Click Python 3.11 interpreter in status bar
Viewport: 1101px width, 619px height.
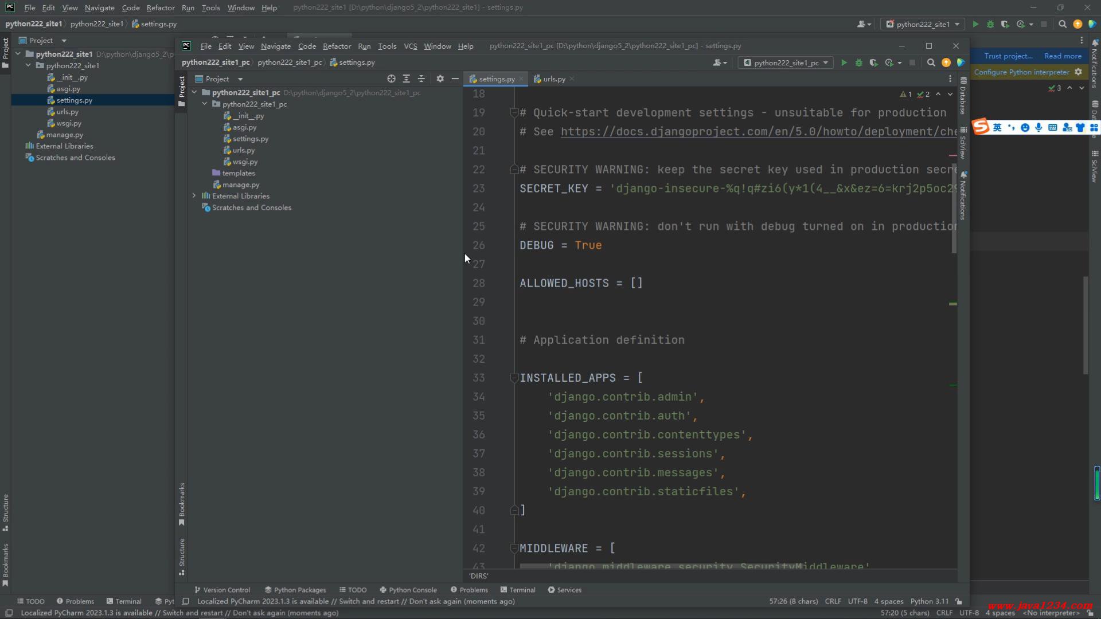point(929,601)
